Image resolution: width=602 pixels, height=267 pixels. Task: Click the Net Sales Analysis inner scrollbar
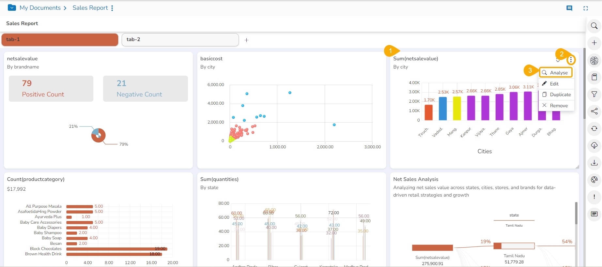[576, 213]
